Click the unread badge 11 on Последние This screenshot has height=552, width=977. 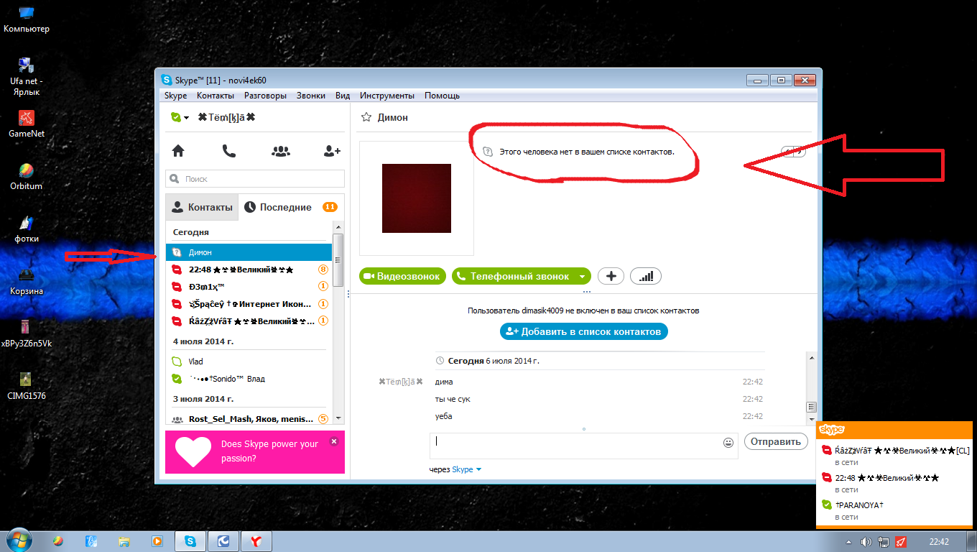pyautogui.click(x=330, y=207)
